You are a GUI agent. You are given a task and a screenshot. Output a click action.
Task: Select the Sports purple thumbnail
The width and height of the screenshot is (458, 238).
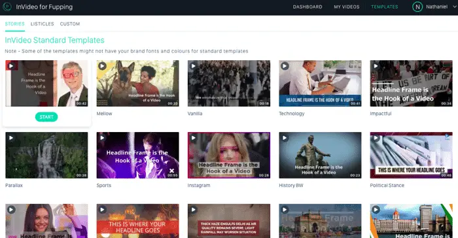(138, 156)
